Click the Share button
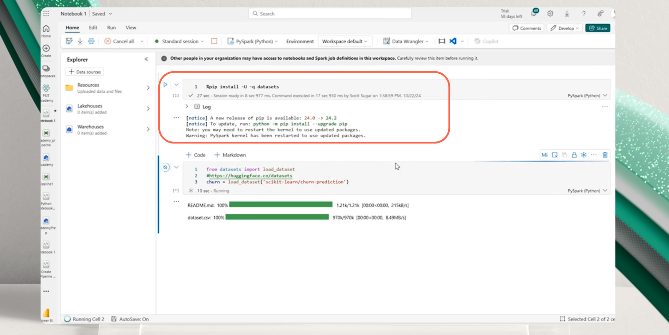The height and width of the screenshot is (335, 669). [598, 28]
